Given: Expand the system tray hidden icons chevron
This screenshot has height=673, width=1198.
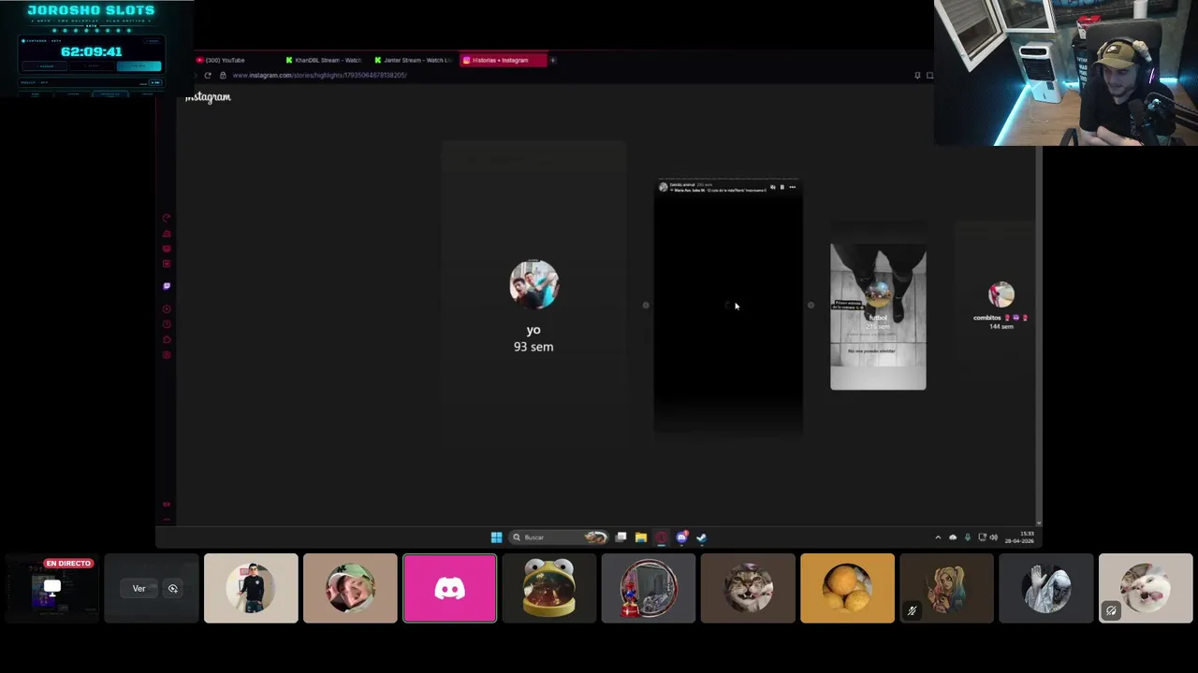Looking at the screenshot, I should click(x=938, y=537).
